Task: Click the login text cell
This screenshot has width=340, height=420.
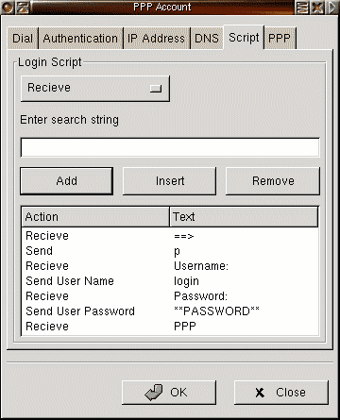Action: [x=186, y=281]
